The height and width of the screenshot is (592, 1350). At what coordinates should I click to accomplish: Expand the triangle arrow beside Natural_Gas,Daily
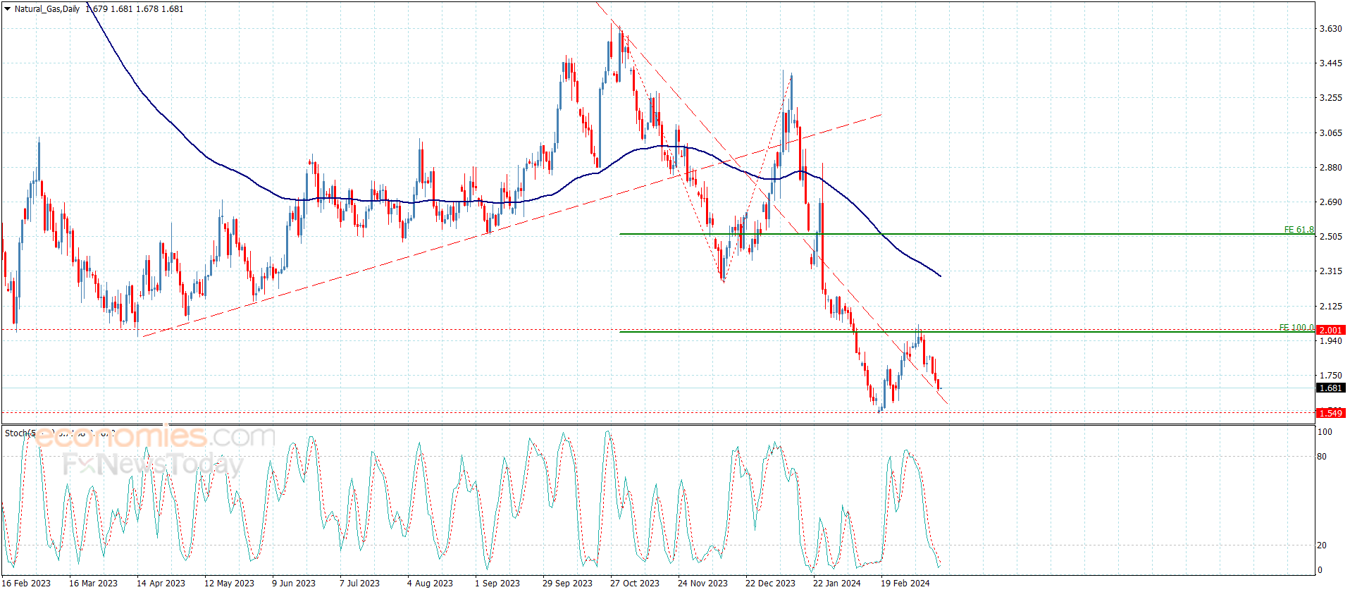pyautogui.click(x=8, y=9)
